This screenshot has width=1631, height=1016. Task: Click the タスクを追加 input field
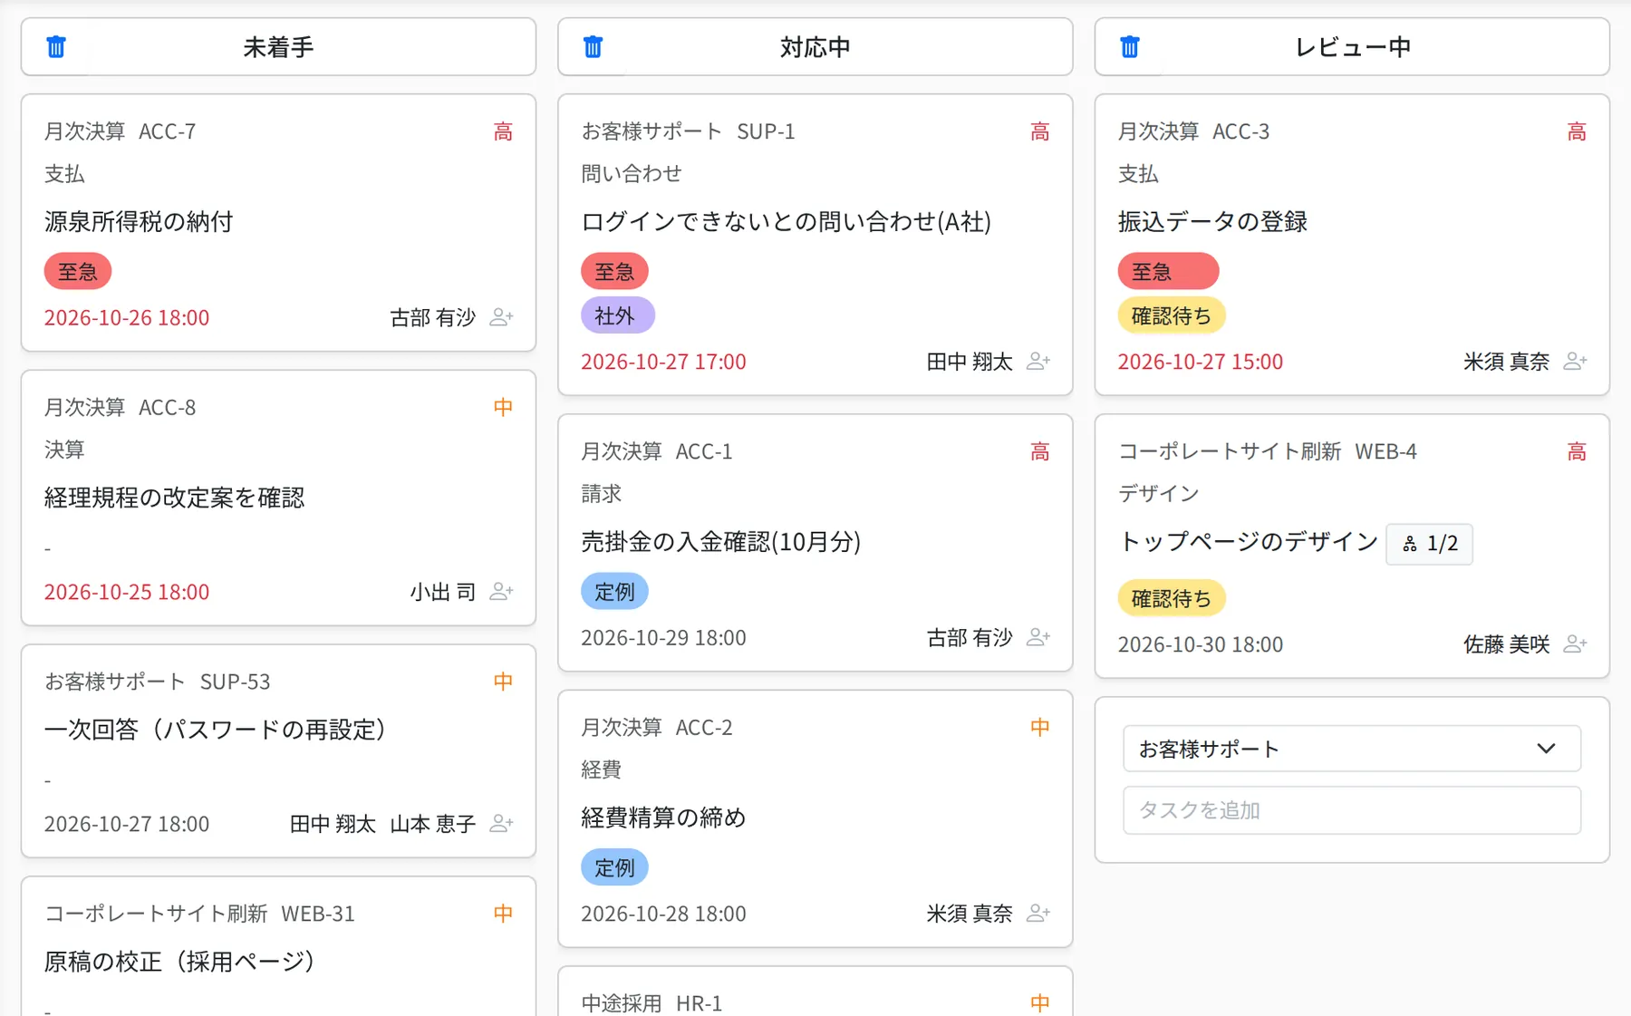click(x=1352, y=810)
